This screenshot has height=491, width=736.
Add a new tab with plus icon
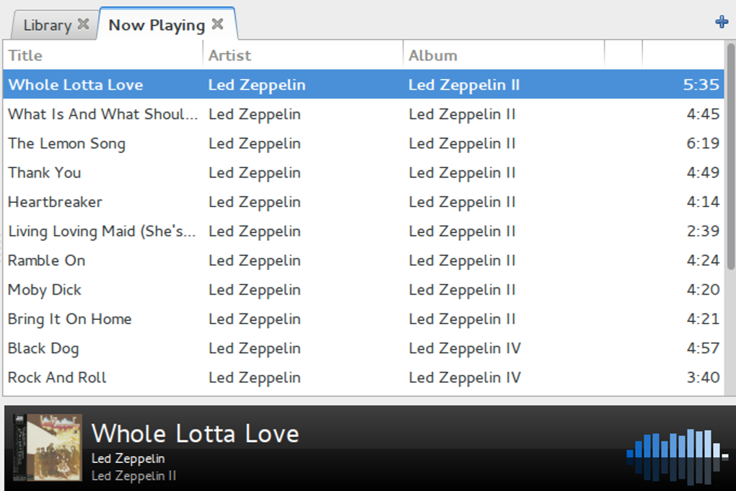(722, 22)
